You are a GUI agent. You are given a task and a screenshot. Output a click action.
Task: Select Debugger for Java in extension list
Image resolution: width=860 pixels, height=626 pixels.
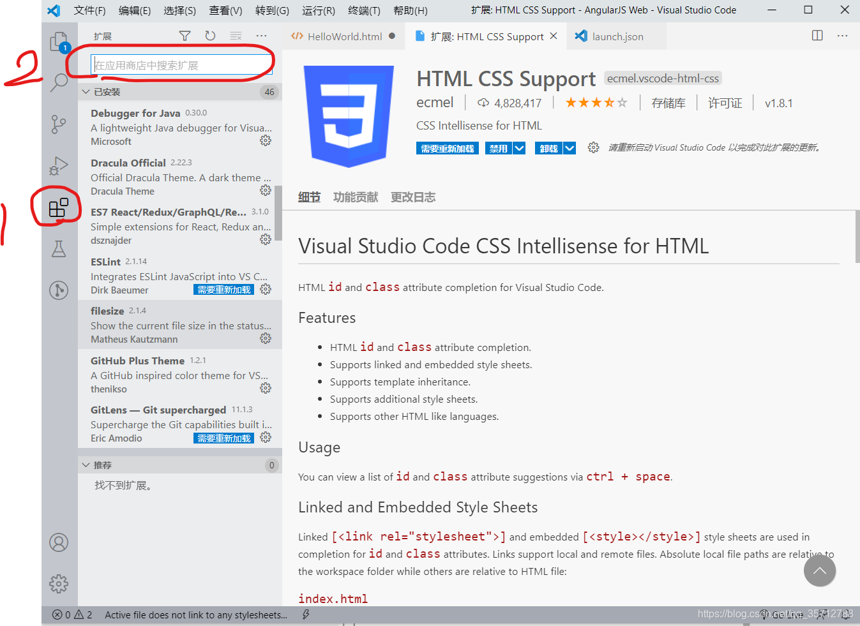[x=180, y=127]
